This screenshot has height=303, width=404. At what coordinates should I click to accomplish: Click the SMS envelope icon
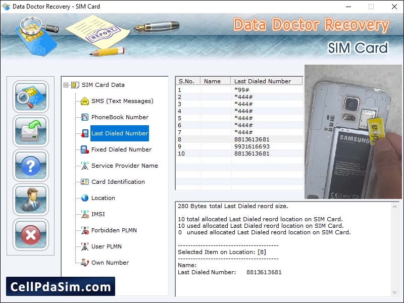click(85, 101)
